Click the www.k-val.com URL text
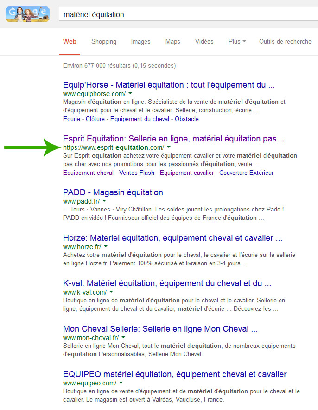The image size is (318, 410). tap(85, 292)
